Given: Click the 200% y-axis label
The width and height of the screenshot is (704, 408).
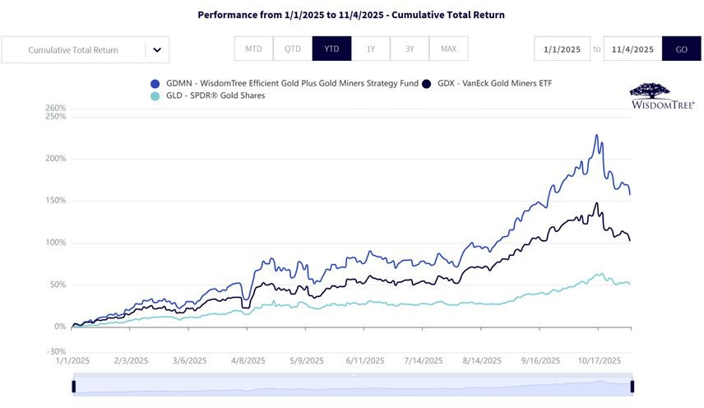Looking at the screenshot, I should (56, 159).
